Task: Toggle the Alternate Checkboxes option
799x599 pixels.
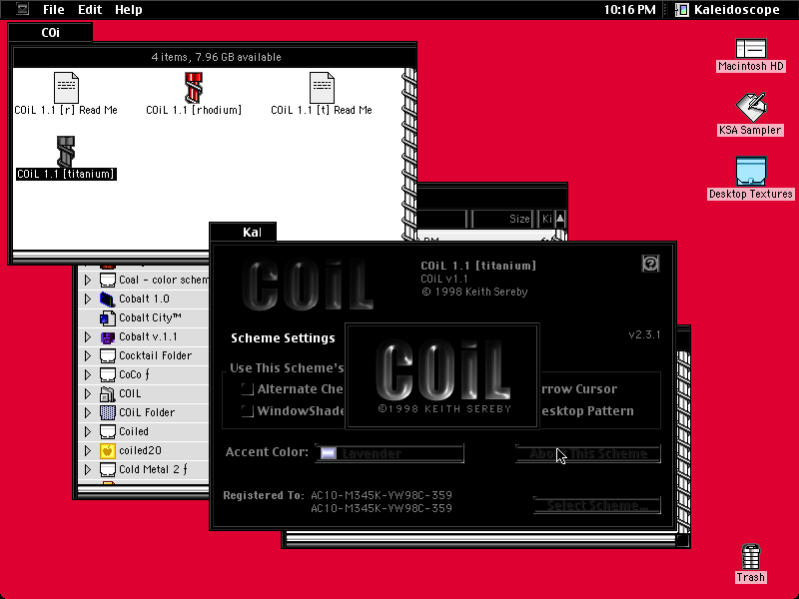Action: [248, 389]
